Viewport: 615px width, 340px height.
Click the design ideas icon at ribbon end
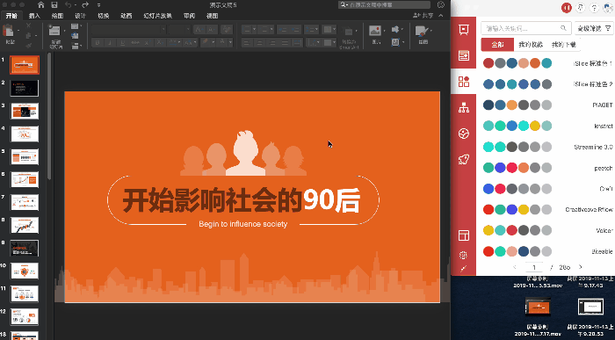421,32
